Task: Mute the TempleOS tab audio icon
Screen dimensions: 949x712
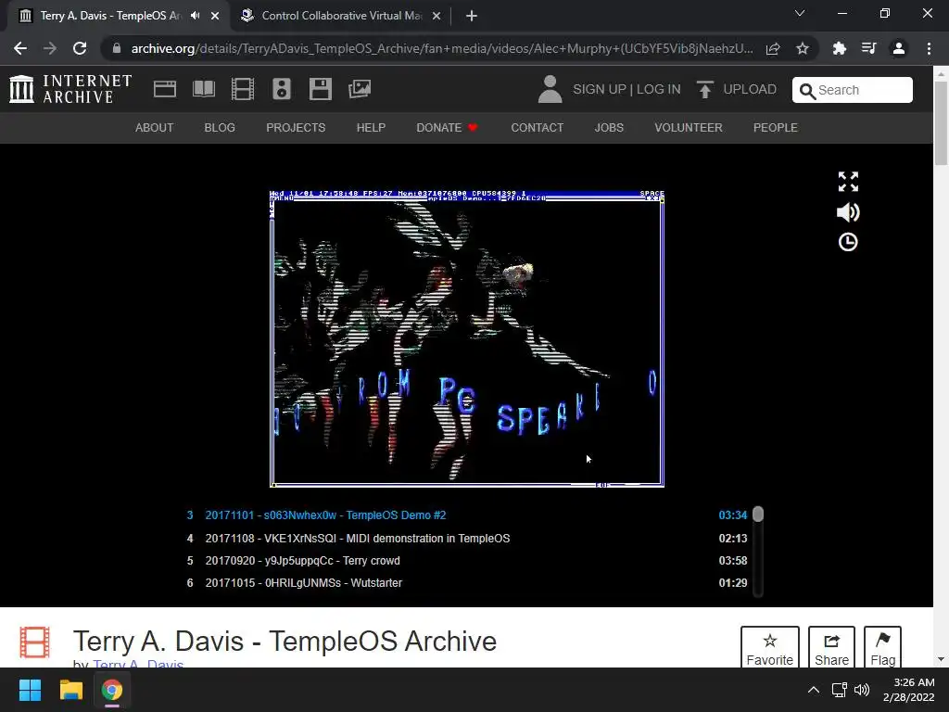Action: pos(195,16)
